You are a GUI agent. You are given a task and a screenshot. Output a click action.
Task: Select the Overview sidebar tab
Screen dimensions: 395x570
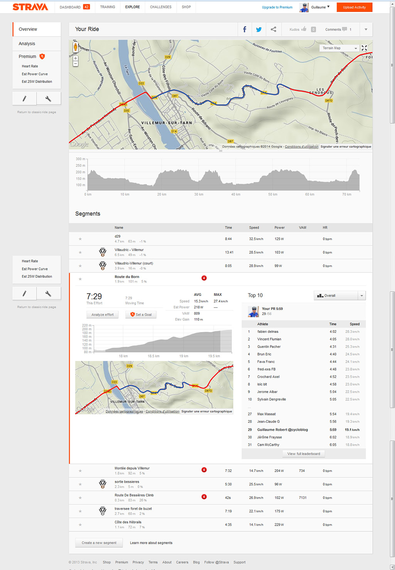37,29
